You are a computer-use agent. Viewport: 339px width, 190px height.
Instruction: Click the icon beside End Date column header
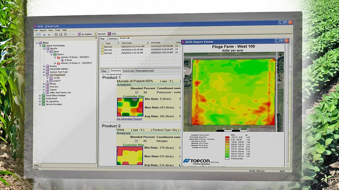tap(148, 43)
